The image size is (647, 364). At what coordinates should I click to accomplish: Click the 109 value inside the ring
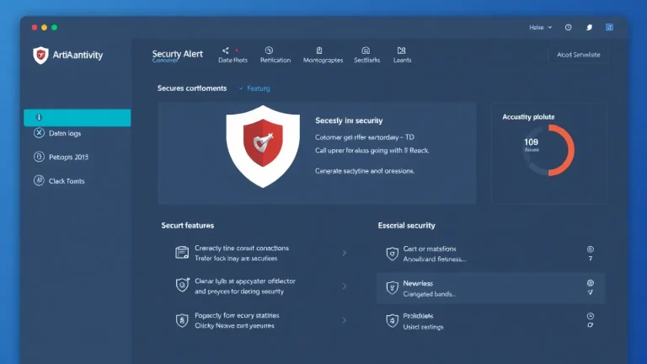pos(531,142)
